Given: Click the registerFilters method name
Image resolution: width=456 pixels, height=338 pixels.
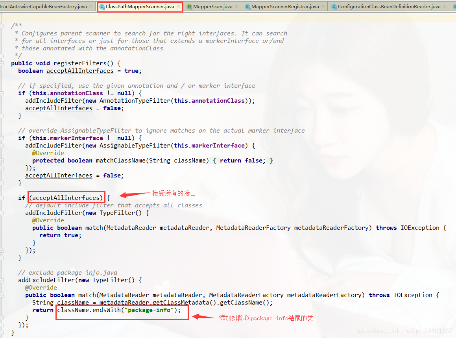Looking at the screenshot, I should [x=80, y=63].
